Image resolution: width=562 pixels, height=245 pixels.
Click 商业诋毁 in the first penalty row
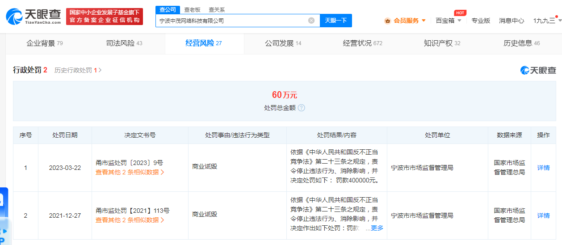[205, 166]
